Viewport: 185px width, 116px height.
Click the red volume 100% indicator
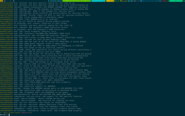coord(166,1)
